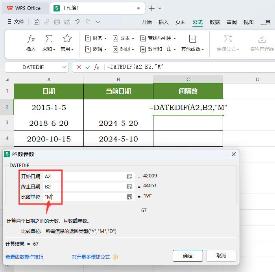Select column D header
This screenshot has height=272, width=275.
coord(257,79)
